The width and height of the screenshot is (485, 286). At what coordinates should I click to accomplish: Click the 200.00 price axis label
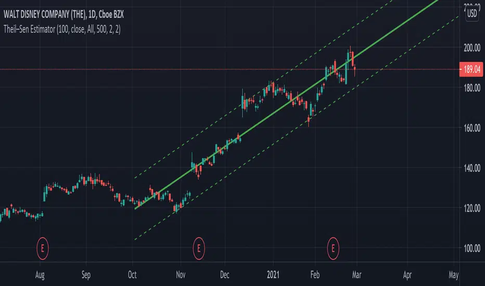(472, 48)
